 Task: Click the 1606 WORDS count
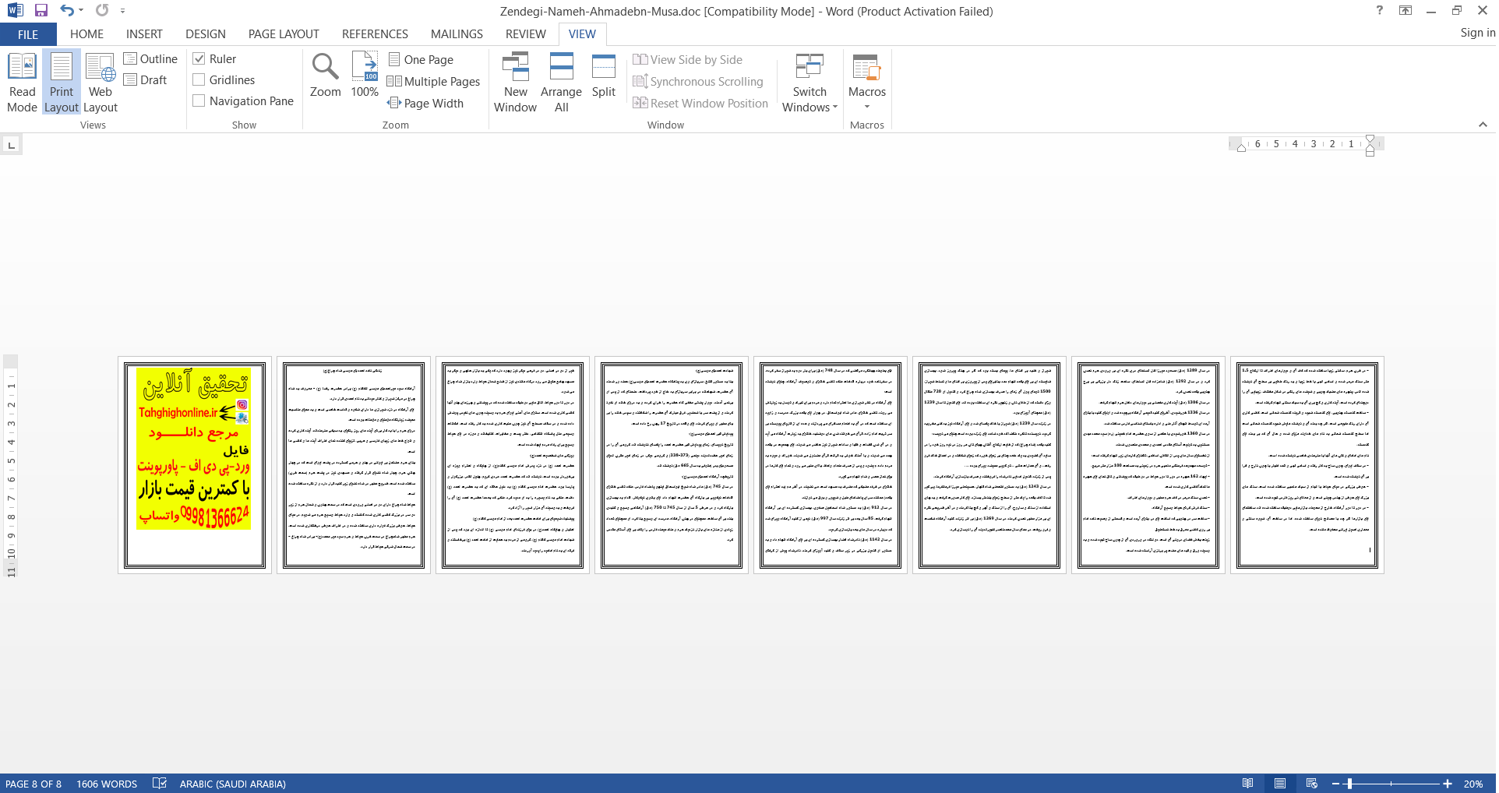(x=107, y=784)
